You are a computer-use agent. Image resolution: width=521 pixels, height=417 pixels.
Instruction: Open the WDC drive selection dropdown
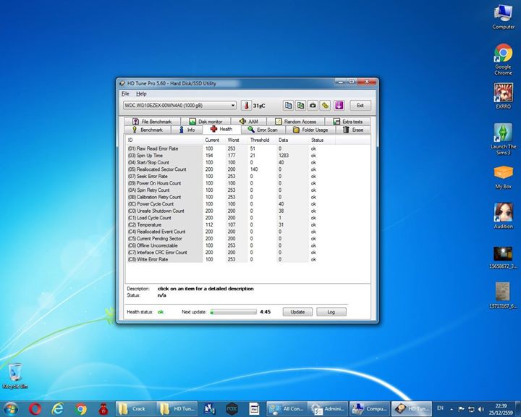pos(180,106)
